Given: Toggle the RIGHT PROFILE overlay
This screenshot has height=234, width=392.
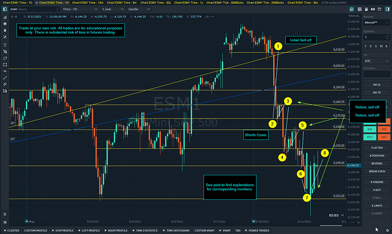Looking at the screenshot, I should click(x=116, y=231).
